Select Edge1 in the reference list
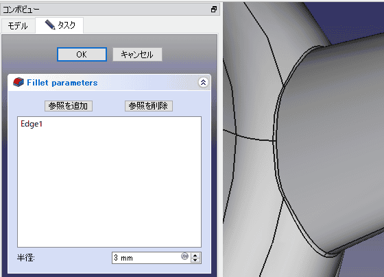The width and height of the screenshot is (384, 277). [x=32, y=124]
